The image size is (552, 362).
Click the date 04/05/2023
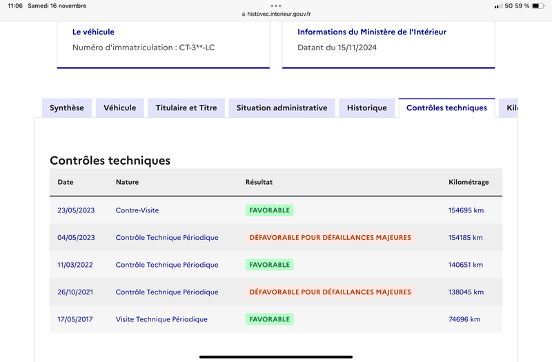point(76,237)
